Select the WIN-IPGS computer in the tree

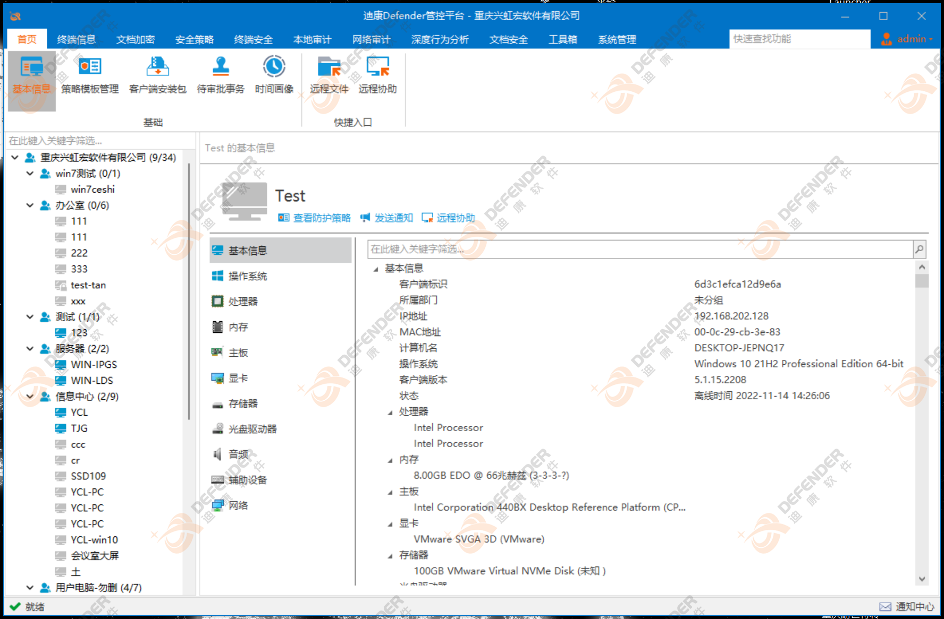pos(94,365)
